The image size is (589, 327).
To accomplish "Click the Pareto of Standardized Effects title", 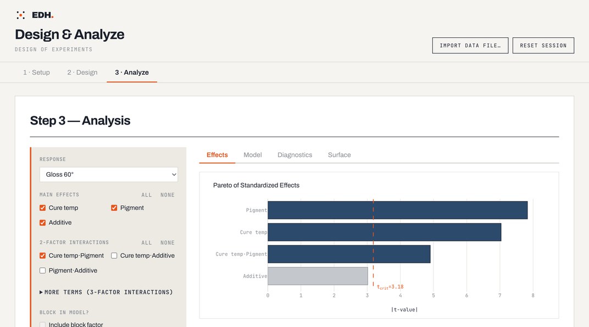I will pyautogui.click(x=256, y=185).
